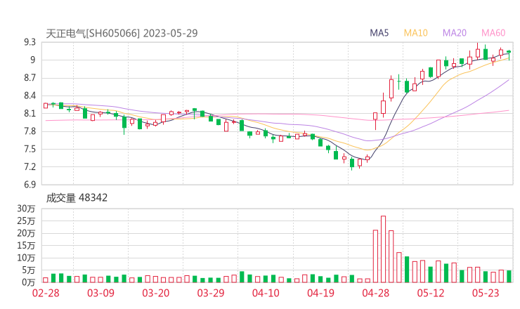Click the 8.7 price axis label
The width and height of the screenshot is (520, 309).
coord(30,78)
